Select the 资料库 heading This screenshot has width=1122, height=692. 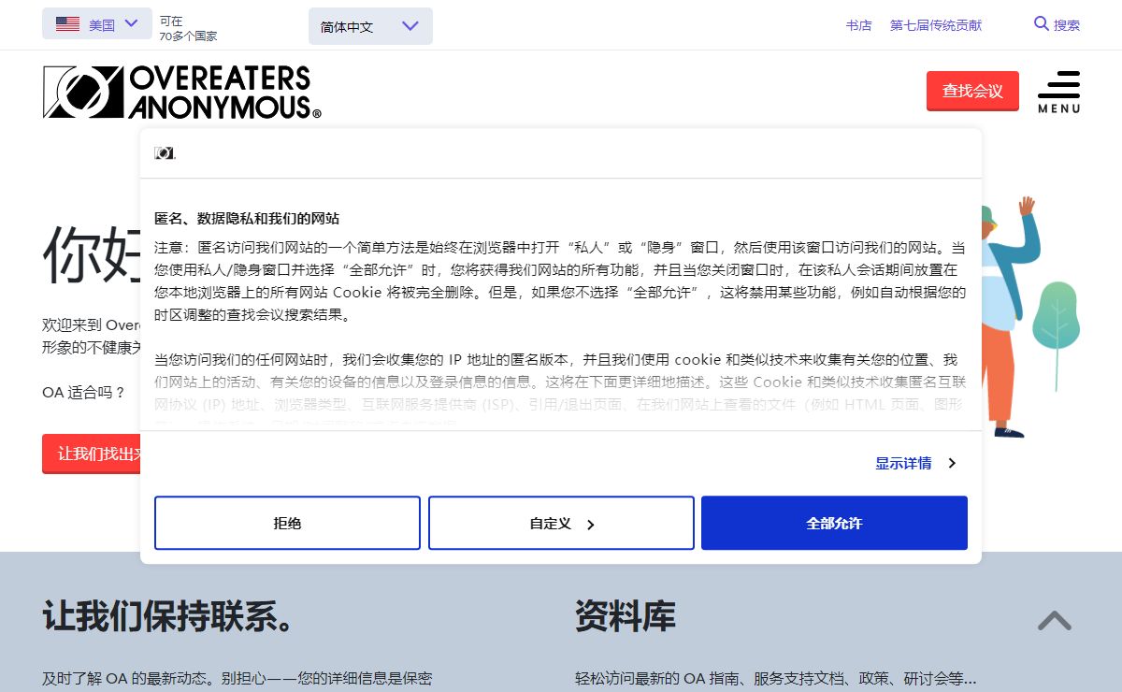(x=625, y=617)
